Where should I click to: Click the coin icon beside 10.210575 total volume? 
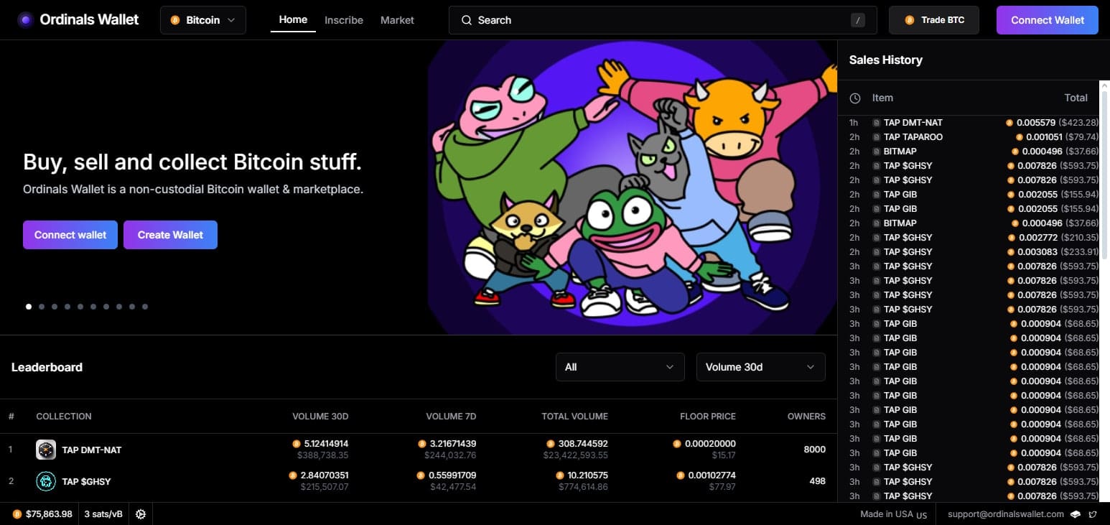(559, 475)
